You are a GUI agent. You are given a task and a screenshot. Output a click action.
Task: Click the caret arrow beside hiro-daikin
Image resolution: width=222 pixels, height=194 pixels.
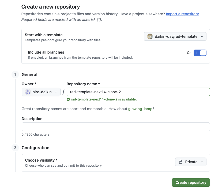coord(56,92)
